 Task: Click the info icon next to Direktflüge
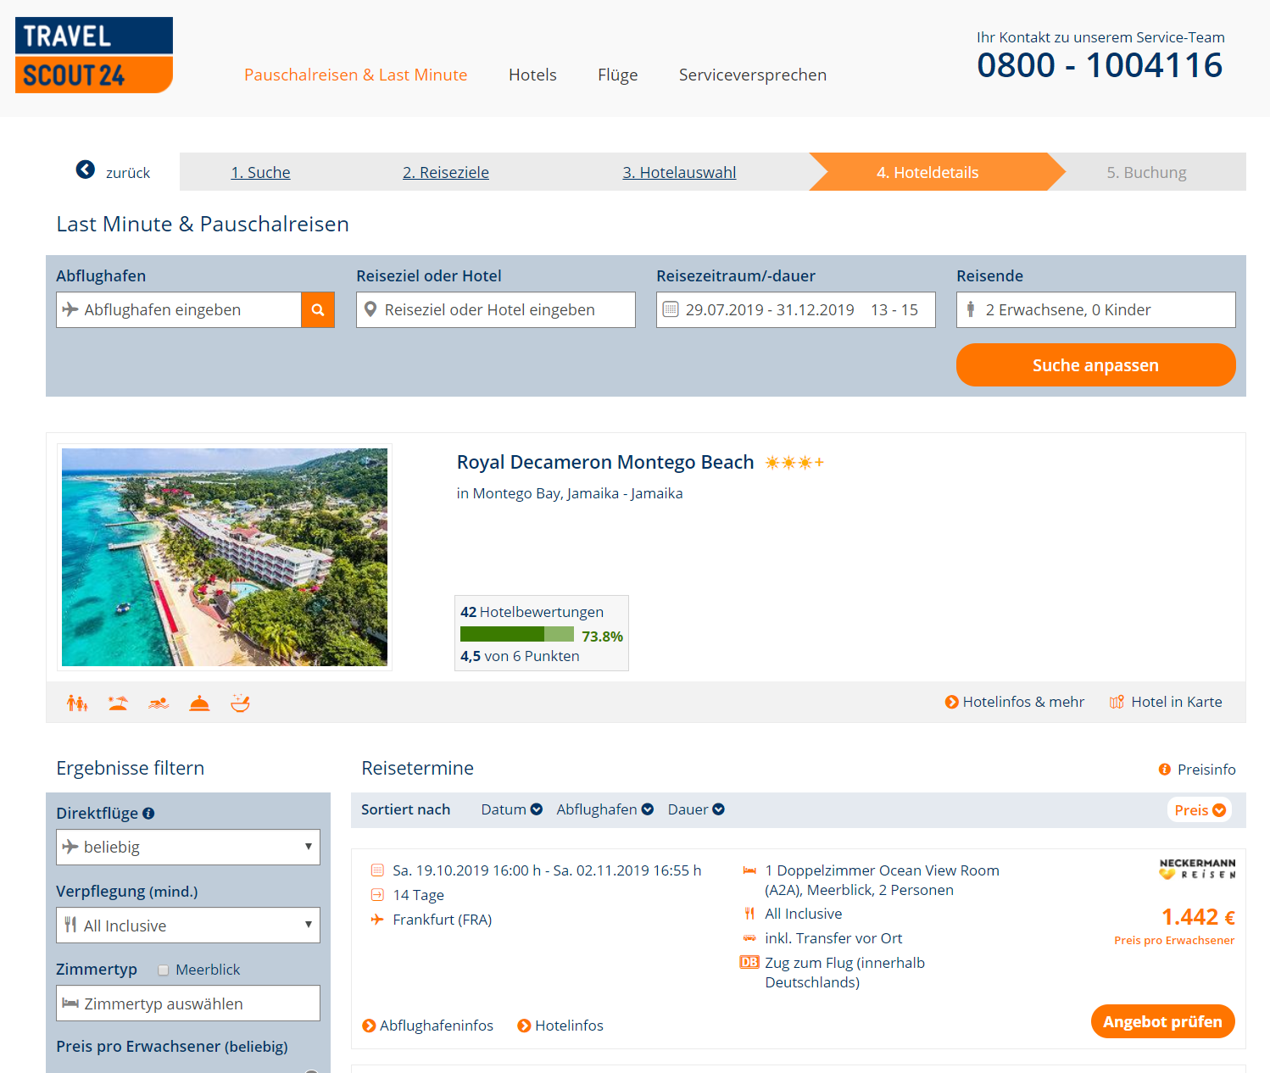point(148,814)
